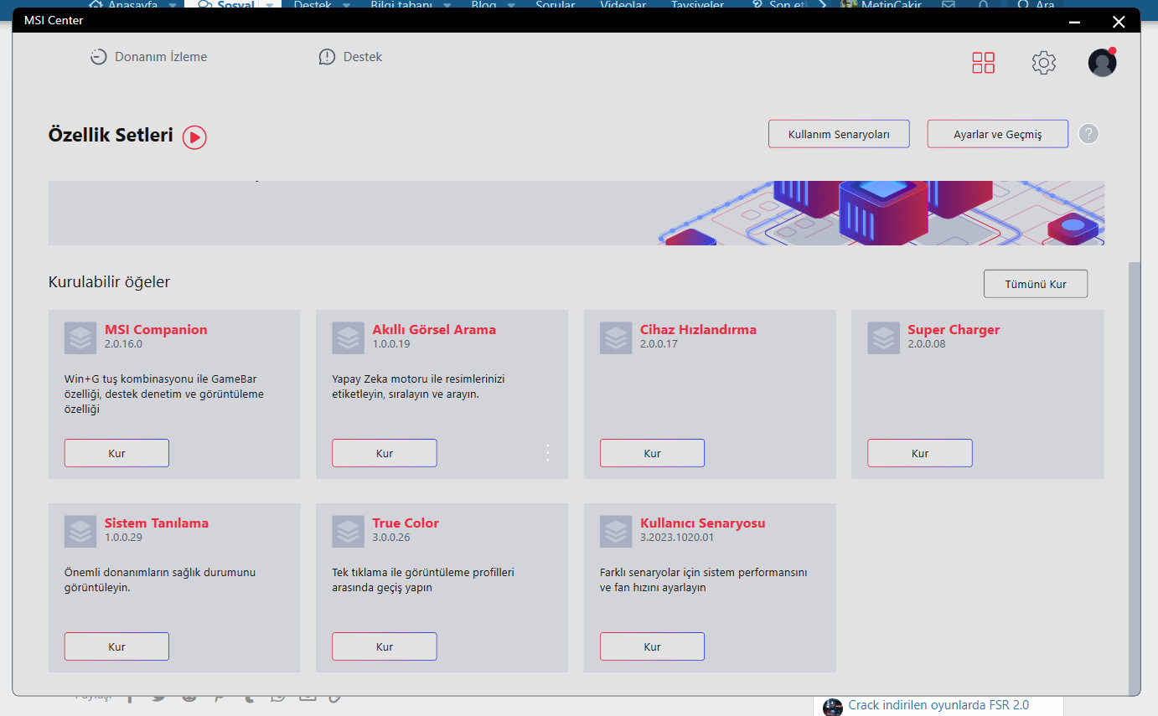Open the mail envelope icon in browser

[949, 5]
